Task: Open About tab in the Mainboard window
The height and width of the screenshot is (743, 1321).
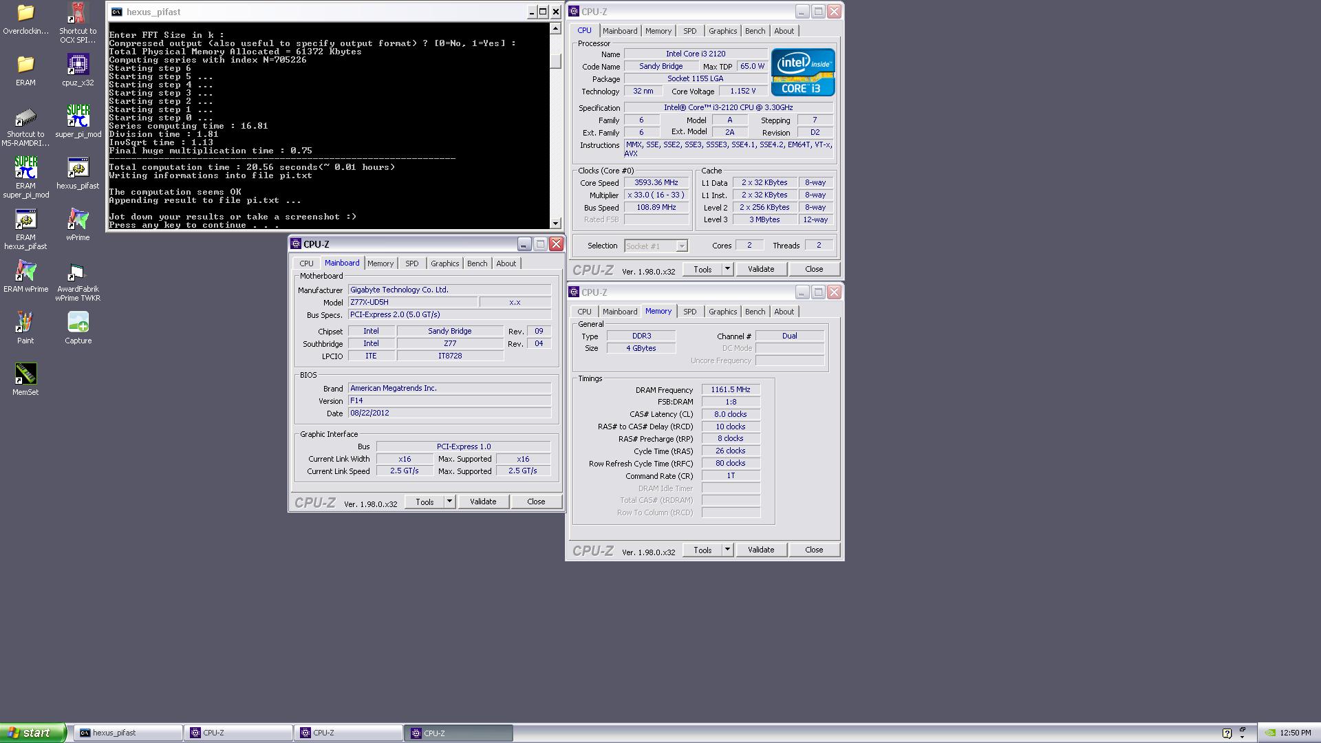Action: pos(506,263)
